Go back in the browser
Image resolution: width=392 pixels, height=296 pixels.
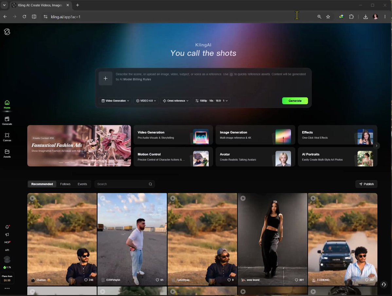click(5, 17)
